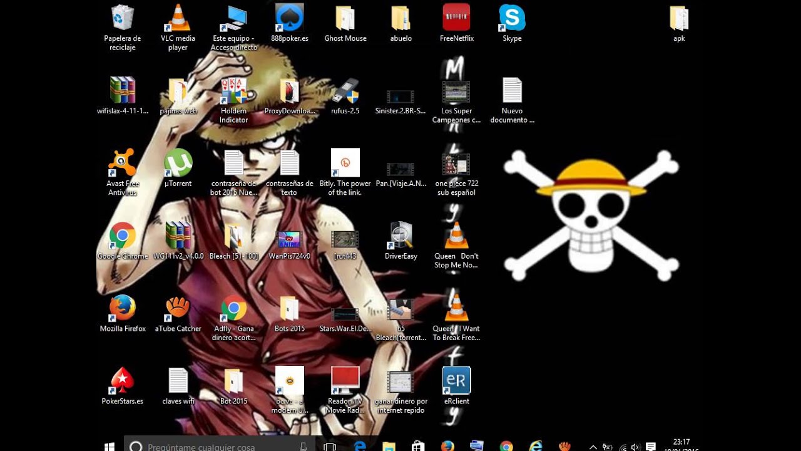Open Internet Explorer from the taskbar
801x451 pixels.
[x=536, y=447]
